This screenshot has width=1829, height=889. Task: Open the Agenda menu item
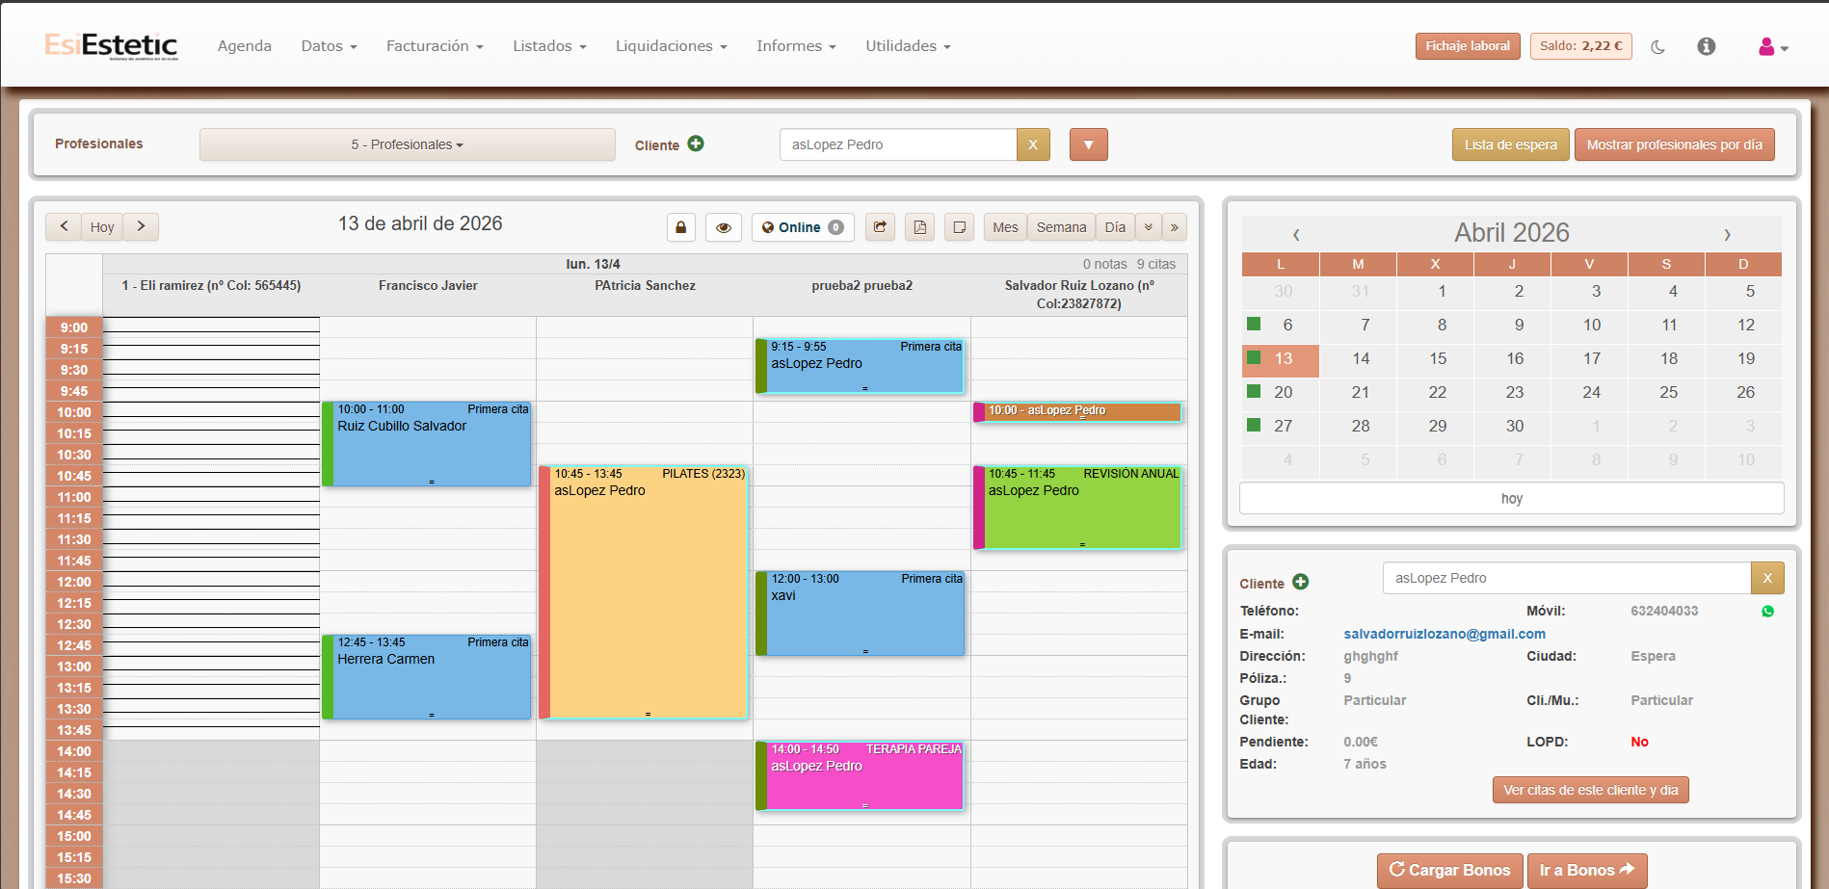[245, 46]
